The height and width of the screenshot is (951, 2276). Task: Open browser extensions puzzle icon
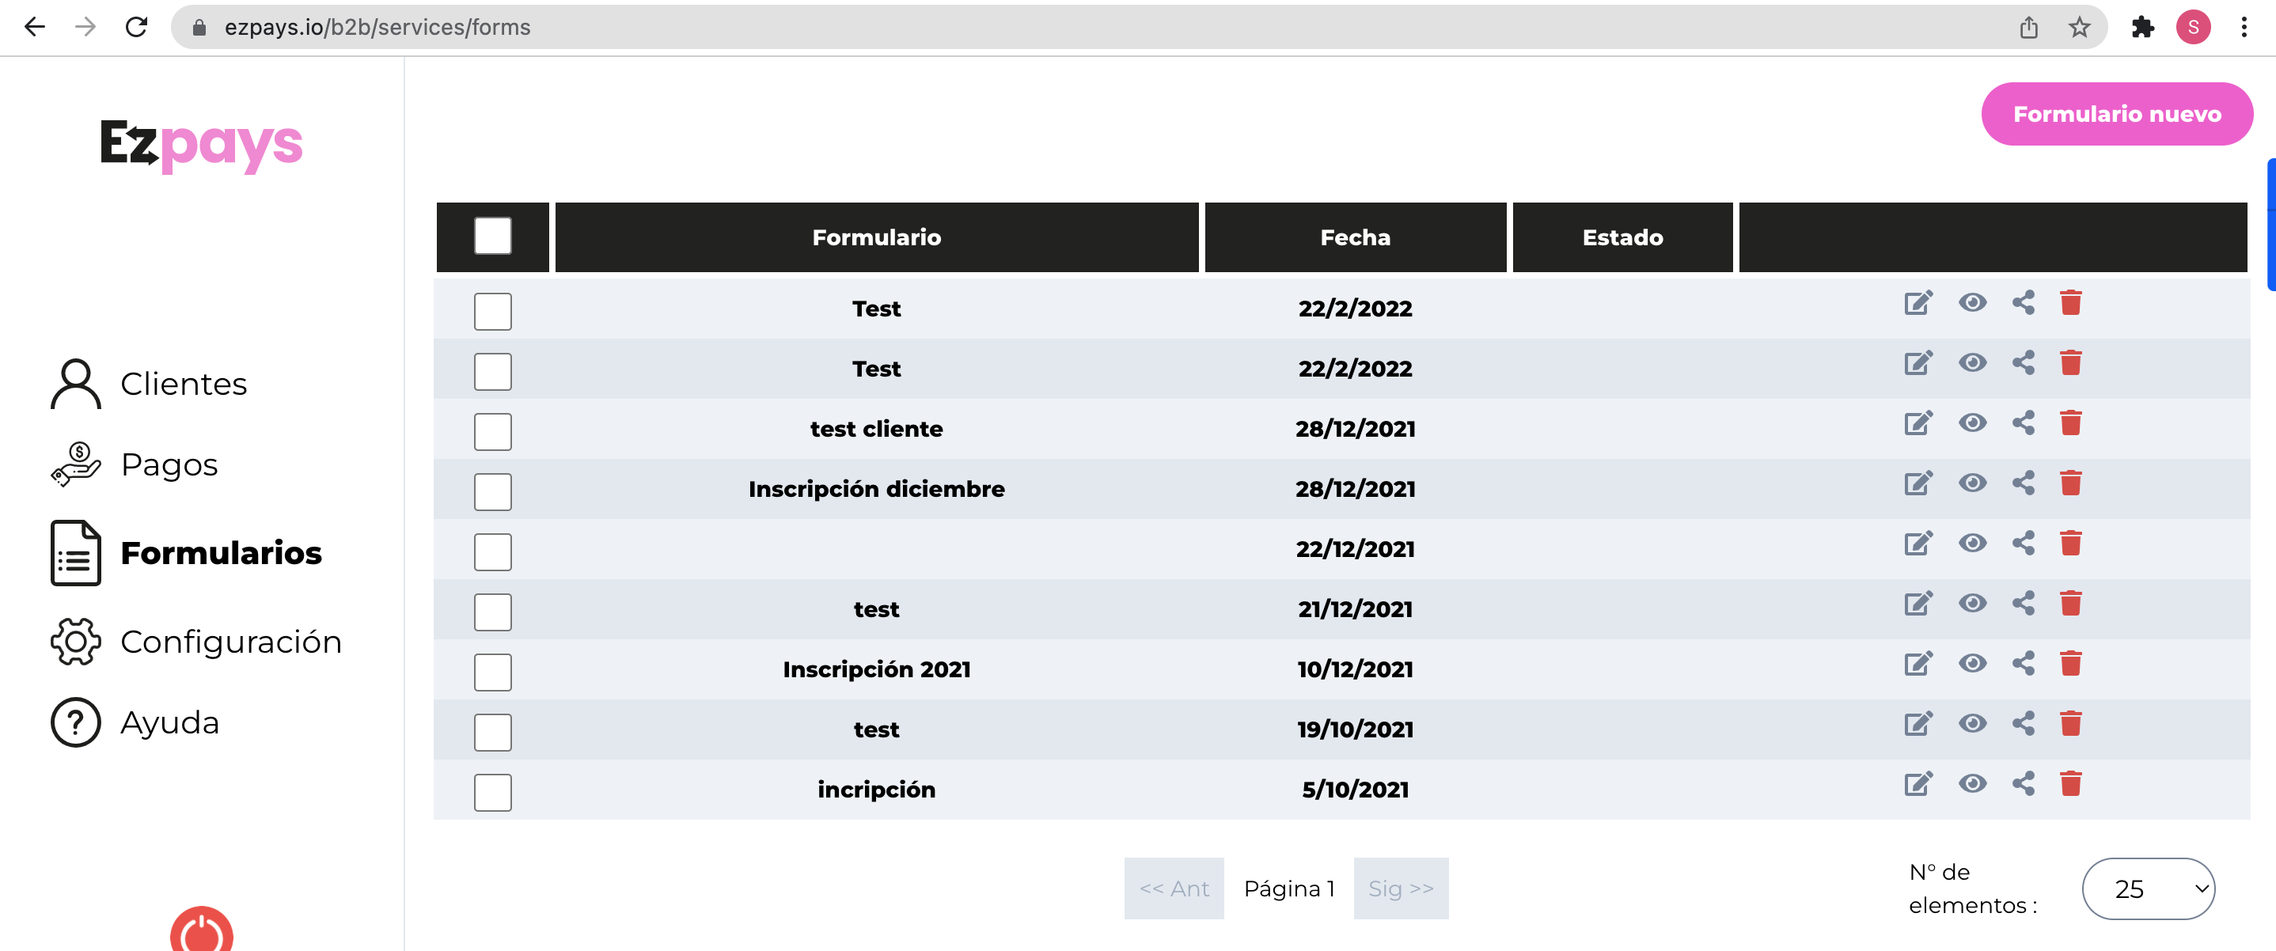click(x=2141, y=28)
